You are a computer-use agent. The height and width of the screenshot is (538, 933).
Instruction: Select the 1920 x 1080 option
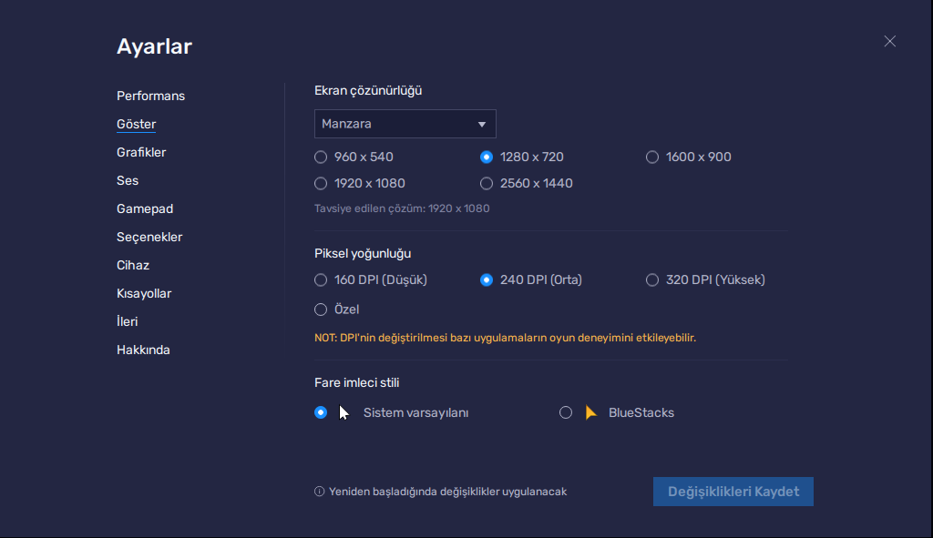click(x=321, y=183)
